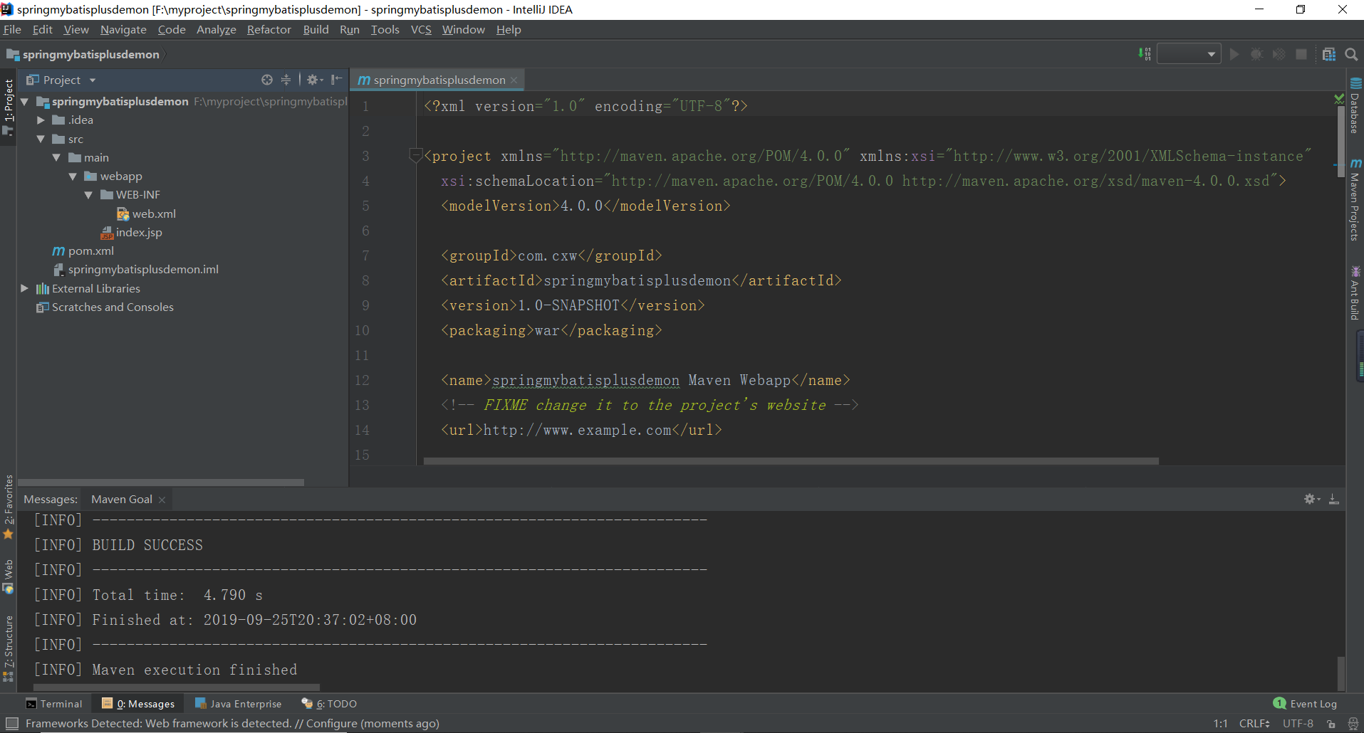Toggle tool window bars in bottom-left corner
Image resolution: width=1364 pixels, height=733 pixels.
pos(11,724)
